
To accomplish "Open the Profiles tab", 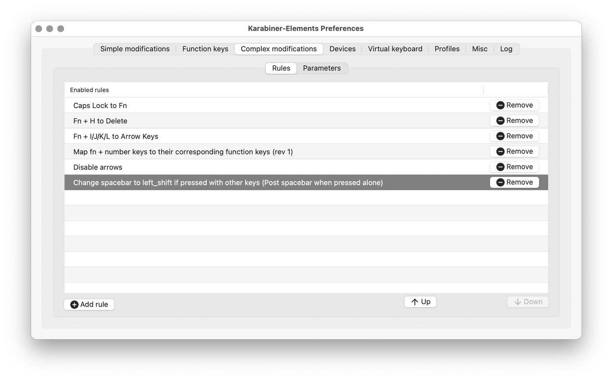I will point(447,49).
